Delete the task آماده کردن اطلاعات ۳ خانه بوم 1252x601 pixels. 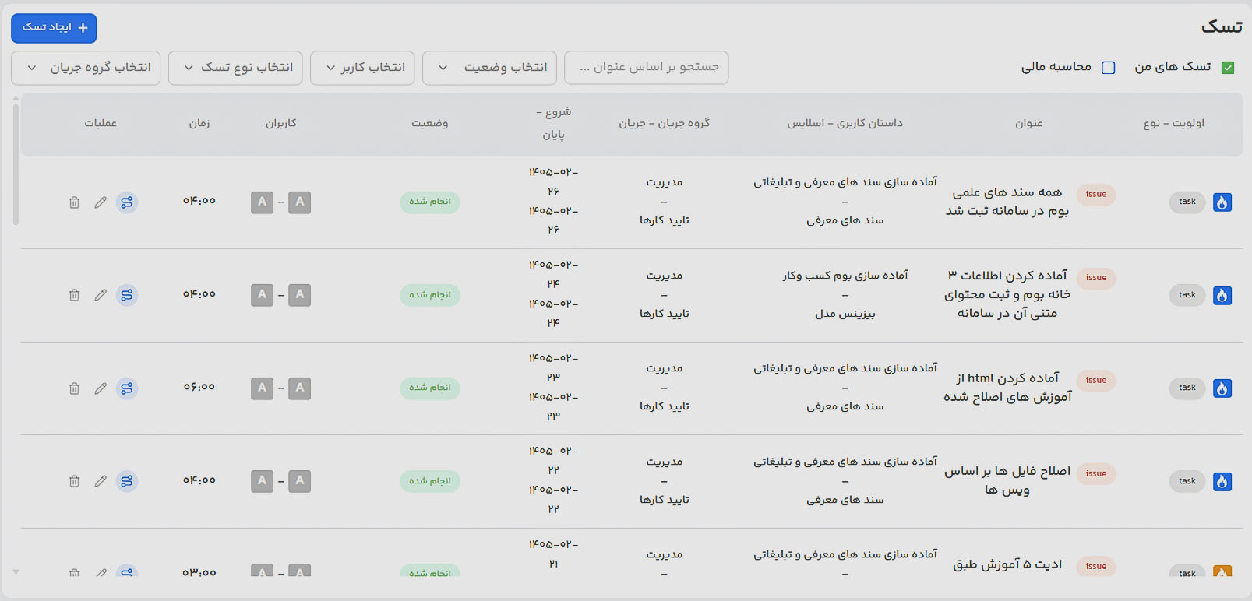[74, 295]
